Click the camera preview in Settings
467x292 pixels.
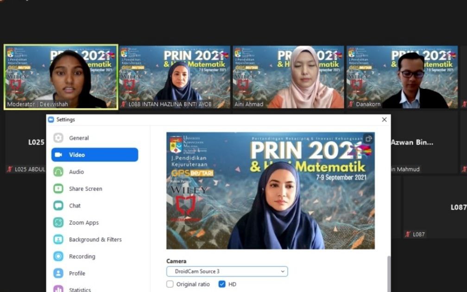271,190
